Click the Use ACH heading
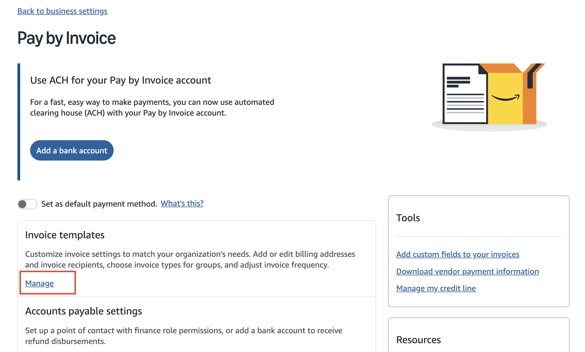Viewport: 585px width, 352px height. tap(120, 80)
